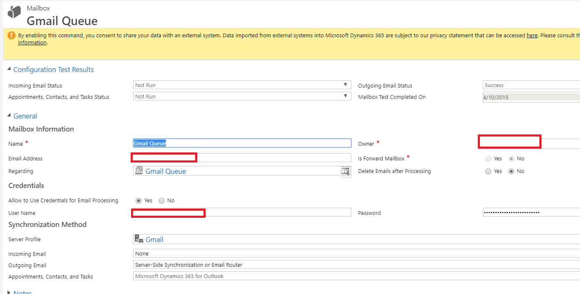Expand the Notes section
This screenshot has height=294, width=580.
click(x=9, y=292)
